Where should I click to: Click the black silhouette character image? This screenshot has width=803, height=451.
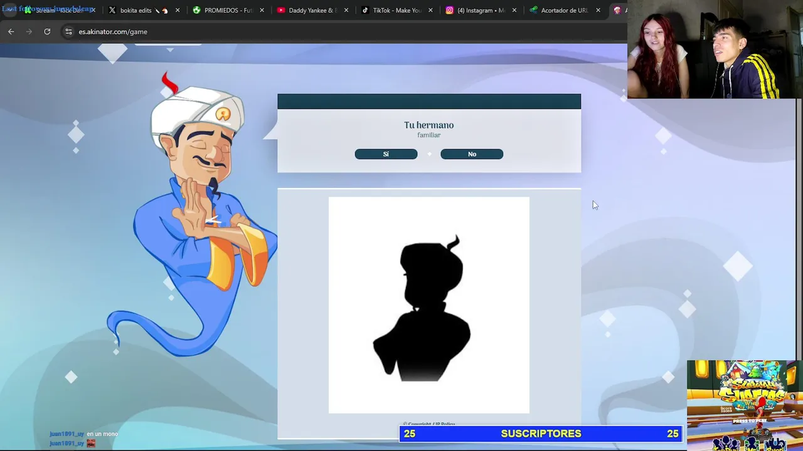pos(429,305)
